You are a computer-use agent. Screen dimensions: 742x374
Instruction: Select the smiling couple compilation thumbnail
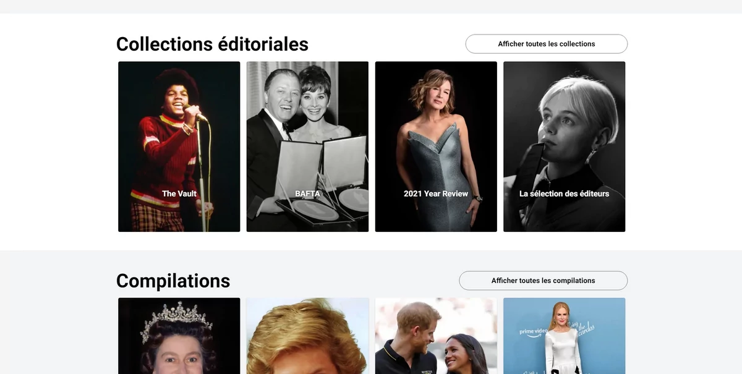pos(436,336)
